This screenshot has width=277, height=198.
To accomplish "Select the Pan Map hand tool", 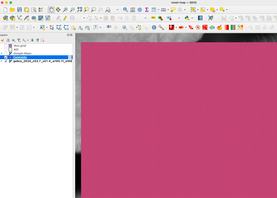I will [x=51, y=10].
